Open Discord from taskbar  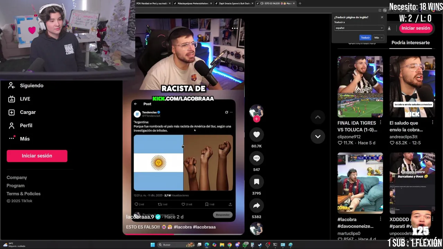pyautogui.click(x=237, y=245)
